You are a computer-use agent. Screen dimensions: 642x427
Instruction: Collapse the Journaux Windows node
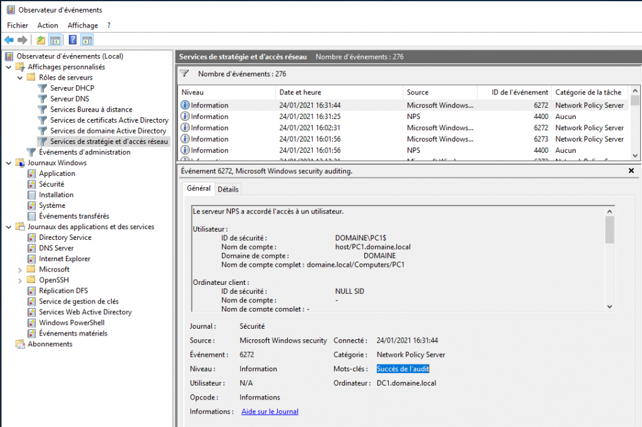9,163
